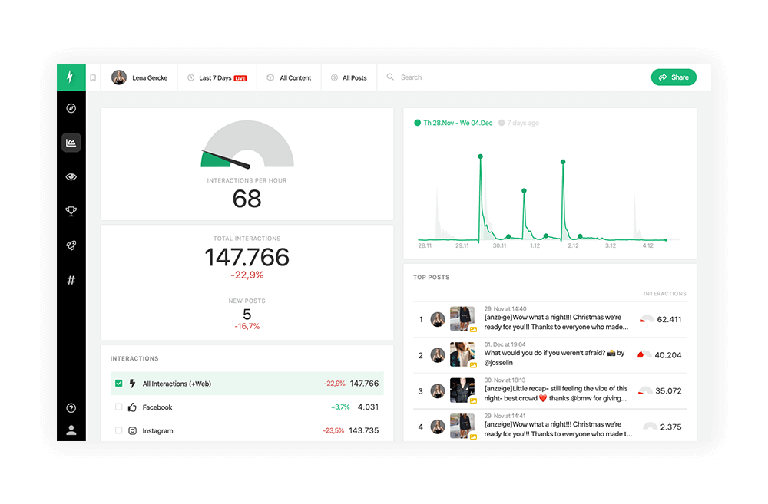Image resolution: width=768 pixels, height=504 pixels.
Task: Enable the Facebook interactions checkbox
Action: point(119,407)
